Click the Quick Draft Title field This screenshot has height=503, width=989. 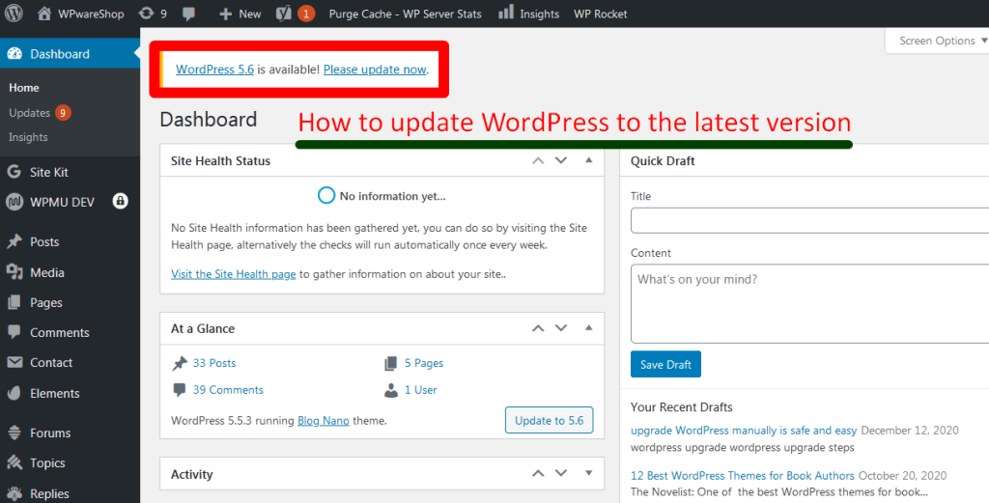[x=810, y=221]
